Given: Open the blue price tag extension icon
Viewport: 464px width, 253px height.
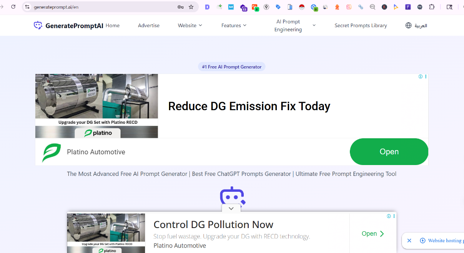Looking at the screenshot, I should click(x=278, y=7).
